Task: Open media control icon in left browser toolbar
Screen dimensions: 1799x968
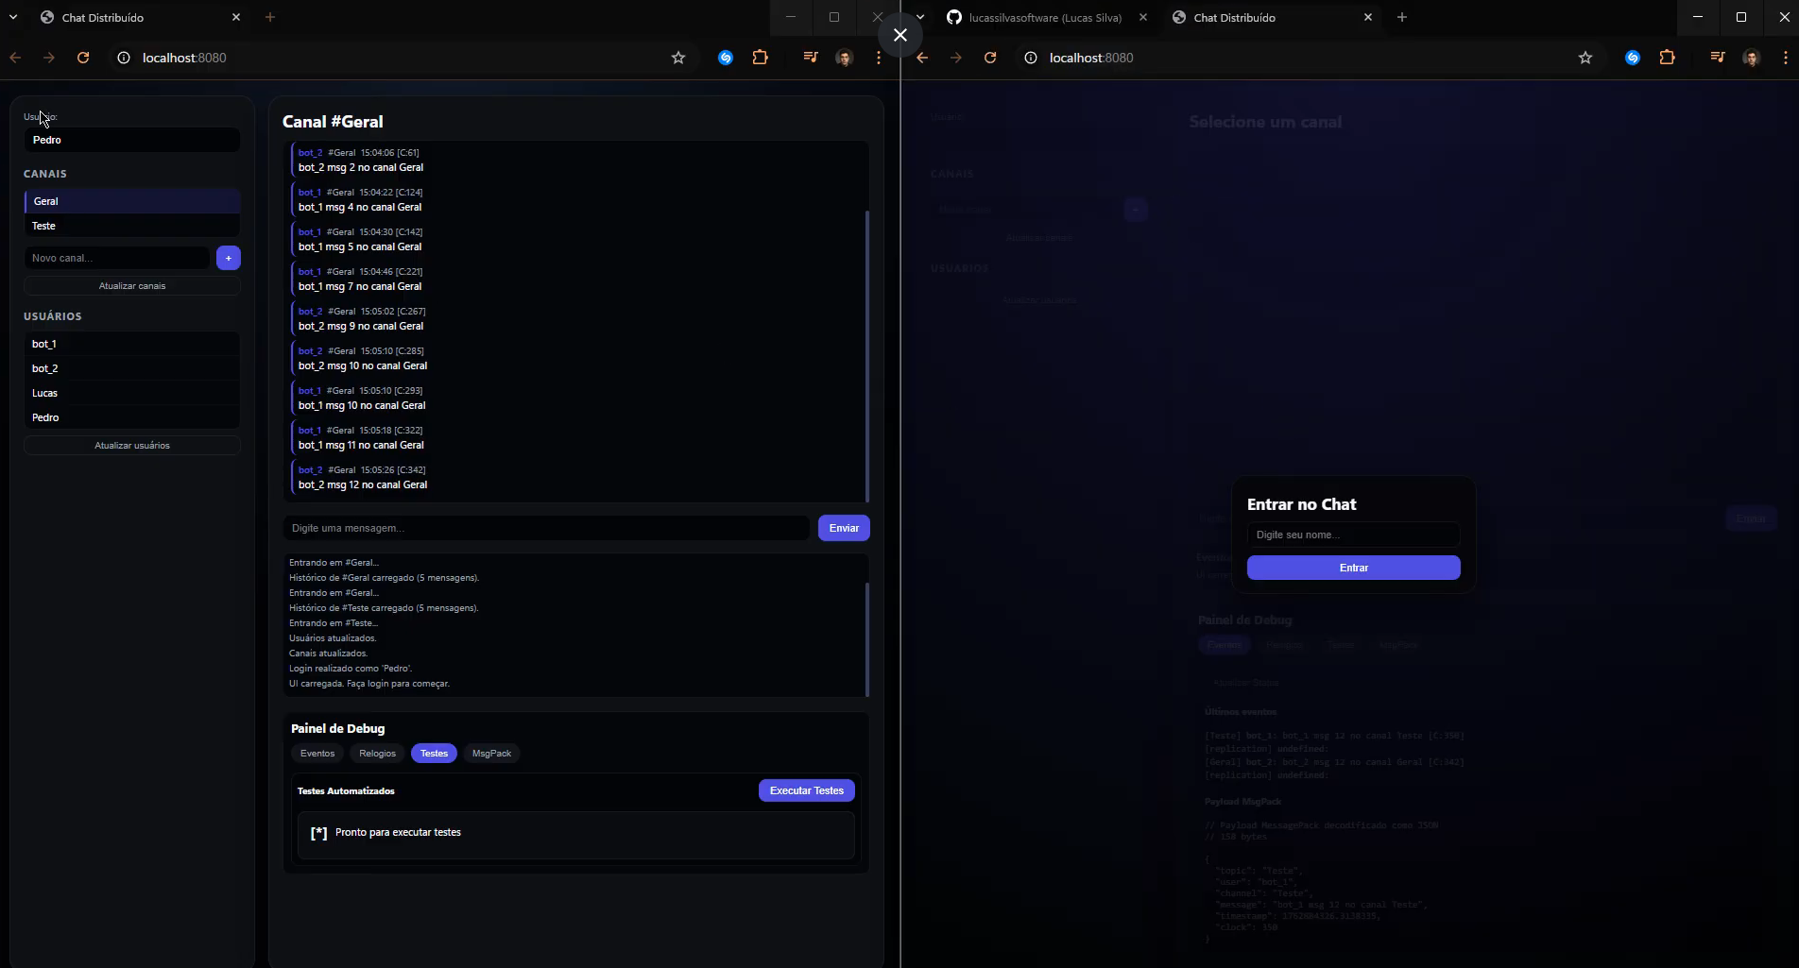Action: pyautogui.click(x=810, y=58)
